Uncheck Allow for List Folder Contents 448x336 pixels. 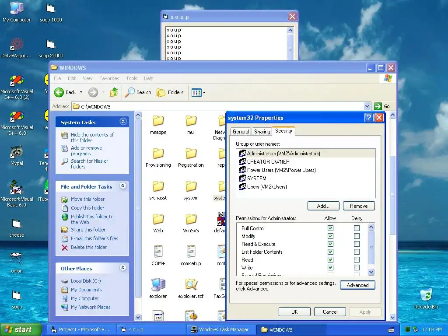click(x=331, y=252)
